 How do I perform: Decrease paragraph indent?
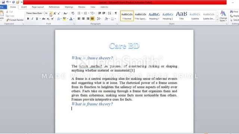(x=99, y=13)
